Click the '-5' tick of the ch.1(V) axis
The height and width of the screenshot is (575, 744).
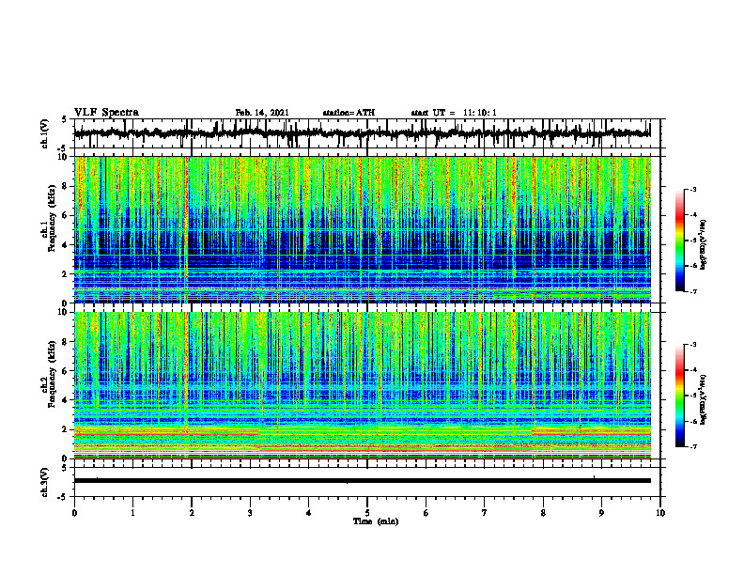[x=63, y=148]
